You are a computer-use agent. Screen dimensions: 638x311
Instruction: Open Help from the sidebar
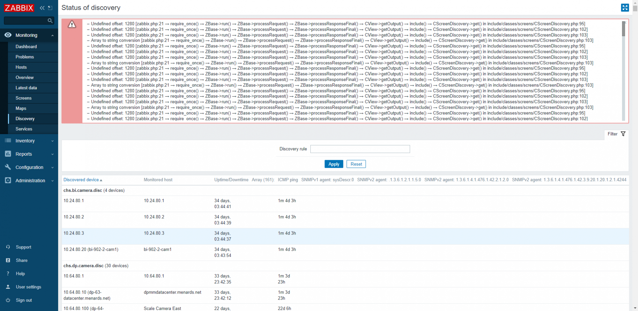20,273
